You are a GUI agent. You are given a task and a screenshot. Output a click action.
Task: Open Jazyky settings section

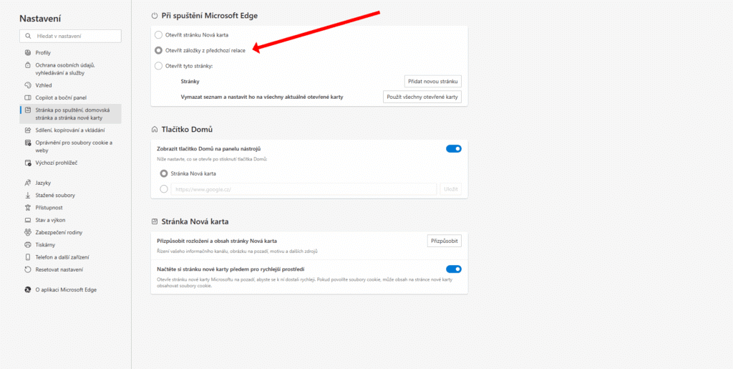tap(43, 183)
